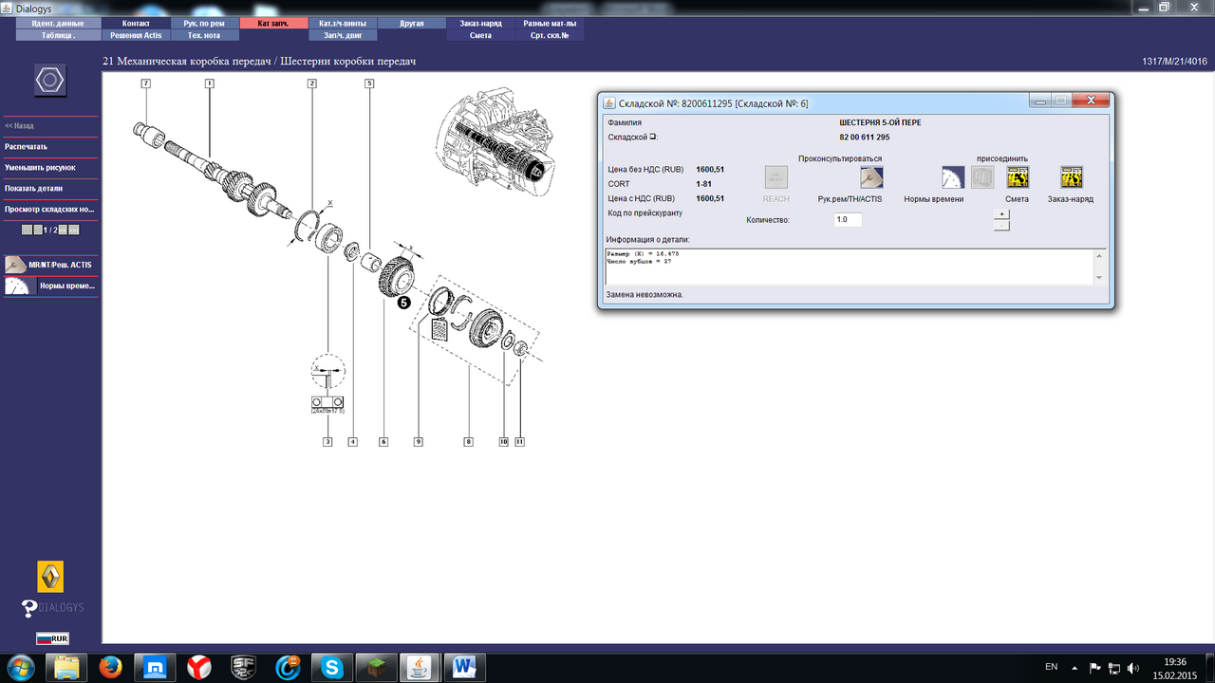Viewport: 1215px width, 683px height.
Task: Open the Другая tab
Action: [x=413, y=23]
